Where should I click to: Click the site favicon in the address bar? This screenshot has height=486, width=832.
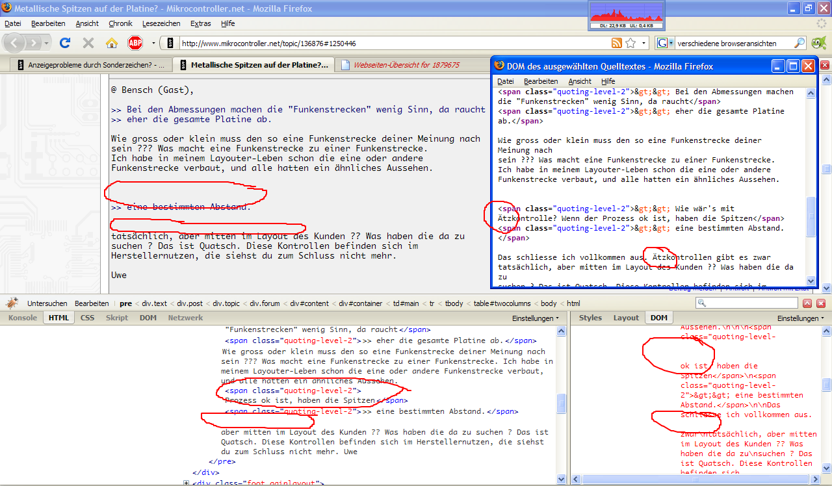pyautogui.click(x=170, y=44)
